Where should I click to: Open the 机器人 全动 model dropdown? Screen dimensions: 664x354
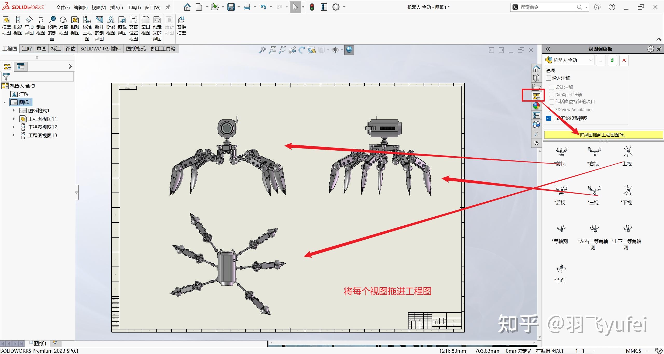tap(569, 60)
